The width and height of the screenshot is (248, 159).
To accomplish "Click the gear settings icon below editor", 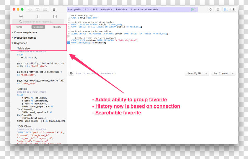I will tap(71, 73).
